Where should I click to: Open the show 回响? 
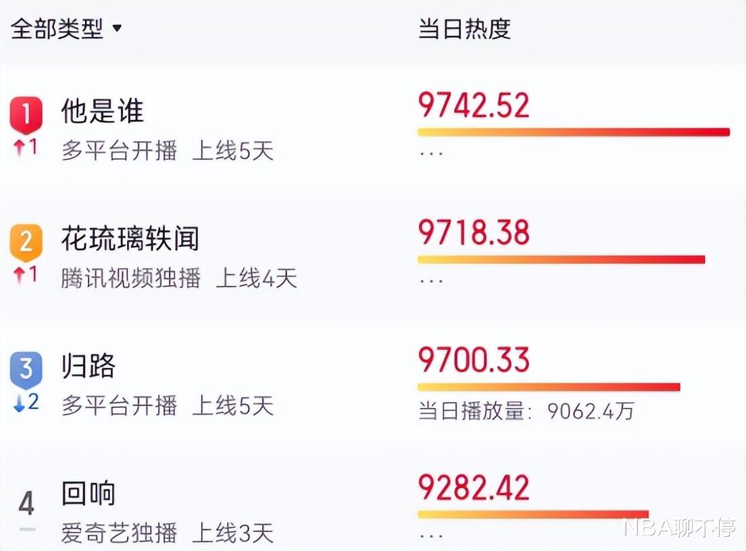89,494
